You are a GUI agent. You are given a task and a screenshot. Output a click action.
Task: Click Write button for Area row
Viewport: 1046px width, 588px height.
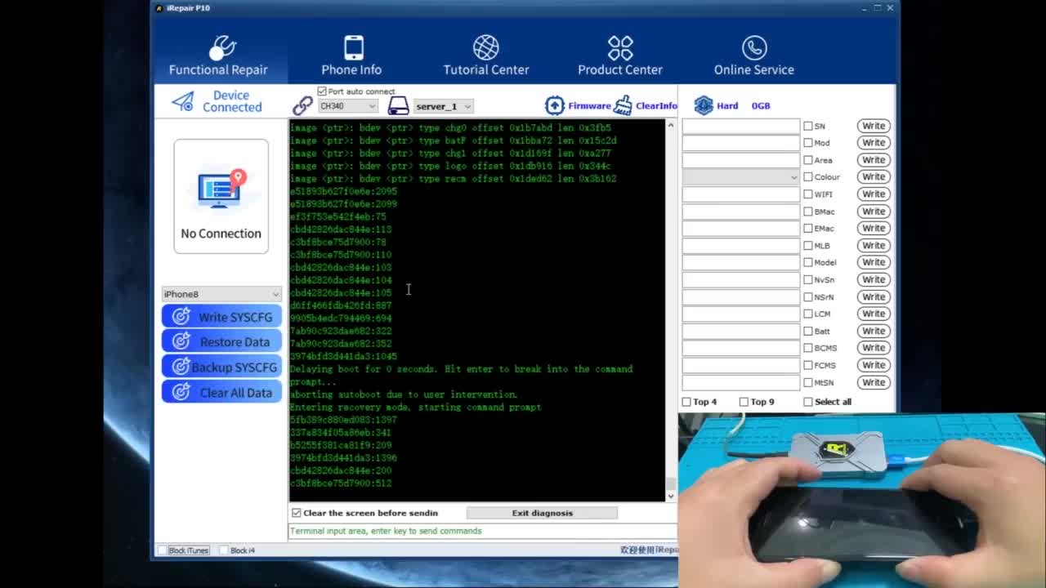874,160
